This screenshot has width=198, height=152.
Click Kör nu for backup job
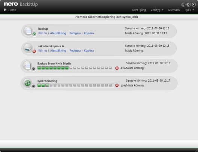pos(43,33)
